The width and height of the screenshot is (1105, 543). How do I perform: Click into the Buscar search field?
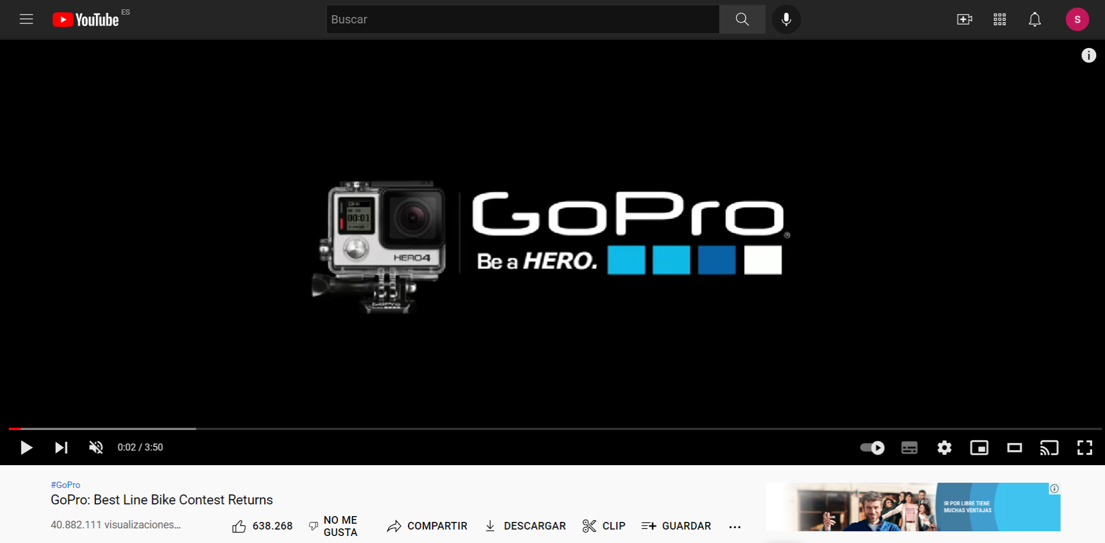(521, 19)
